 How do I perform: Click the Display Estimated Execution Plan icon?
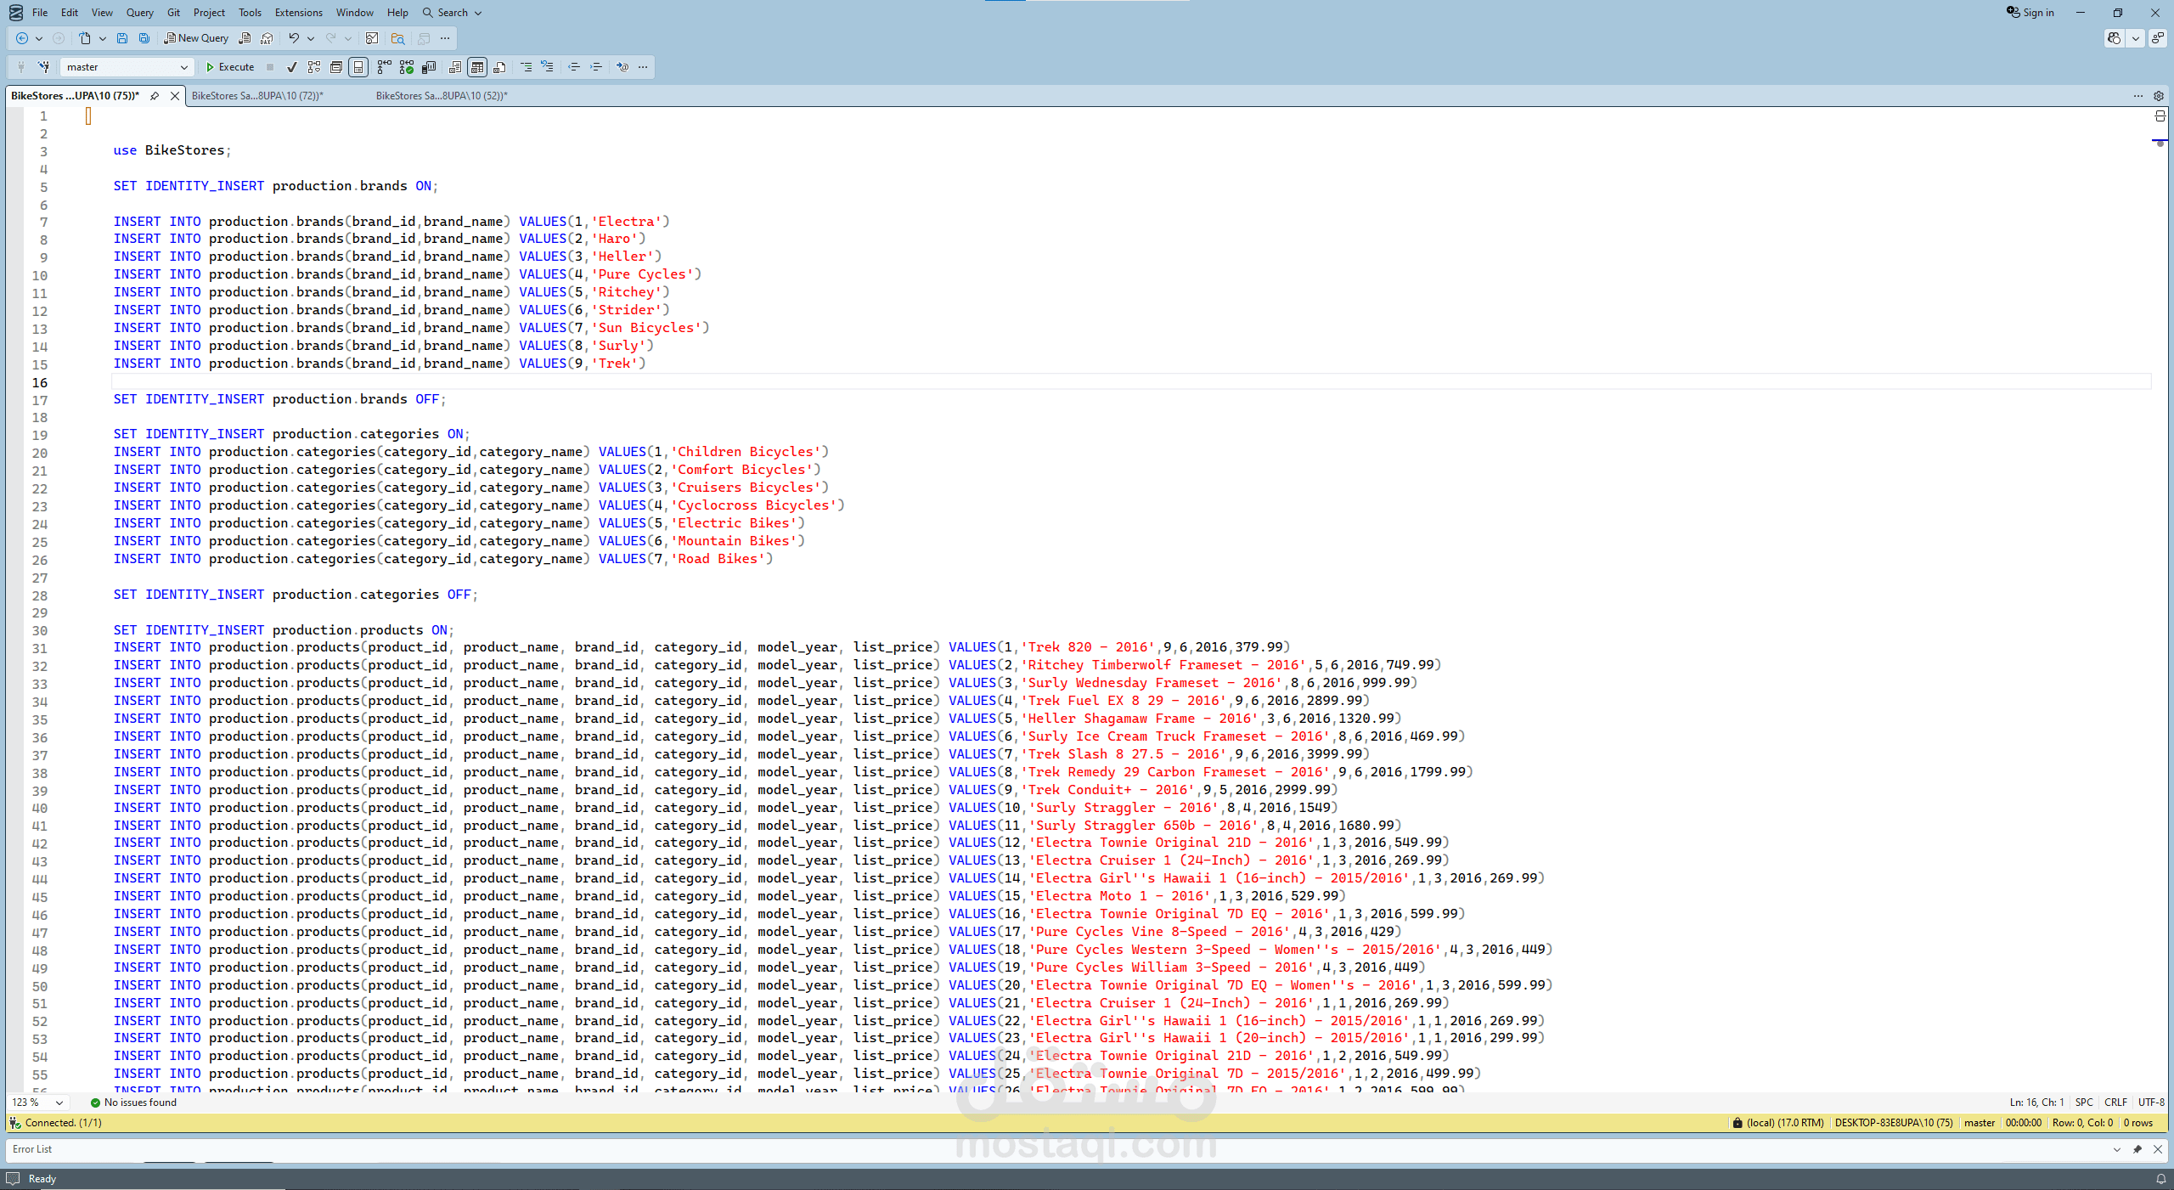(x=314, y=67)
